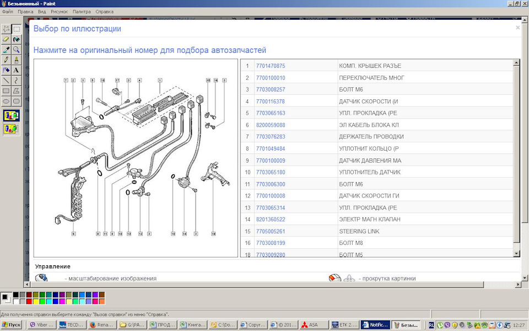Switch to Viber taskbar button
This screenshot has height=331, width=529.
coord(41,325)
